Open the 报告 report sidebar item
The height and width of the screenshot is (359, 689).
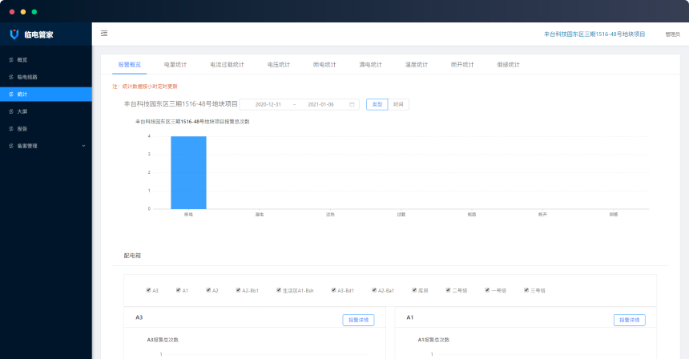point(46,129)
